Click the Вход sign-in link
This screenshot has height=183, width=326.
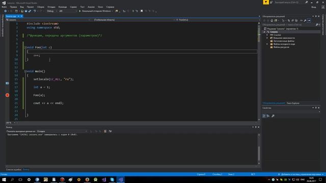pyautogui.click(x=314, y=7)
